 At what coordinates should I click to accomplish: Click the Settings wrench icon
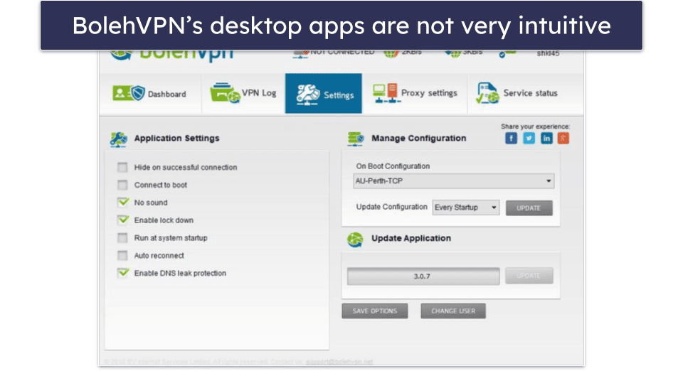coord(307,95)
